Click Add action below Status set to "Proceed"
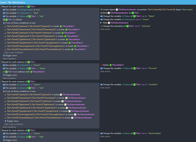 pyautogui.click(x=105, y=71)
